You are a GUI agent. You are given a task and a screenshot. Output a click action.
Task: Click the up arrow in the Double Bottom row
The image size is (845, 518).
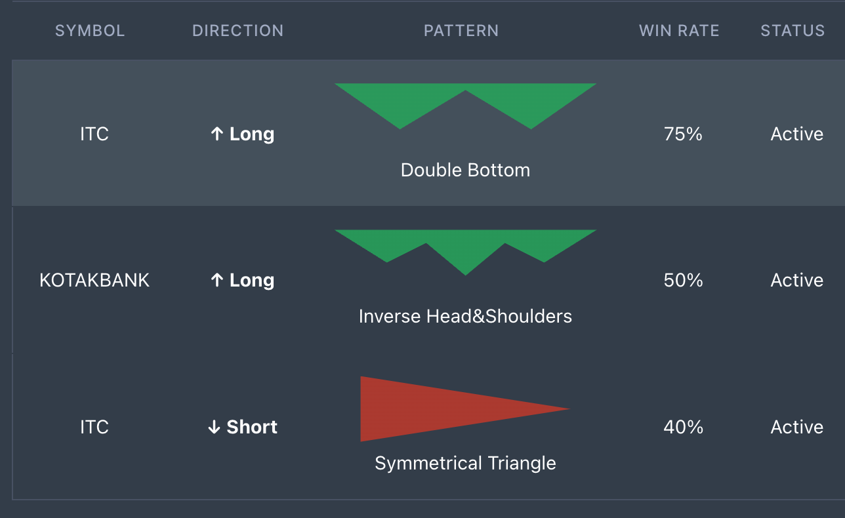[217, 134]
